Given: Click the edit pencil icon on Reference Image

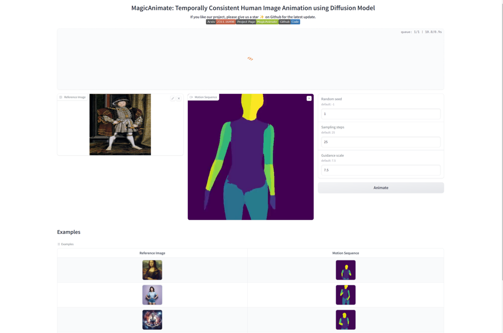Looking at the screenshot, I should tap(173, 99).
